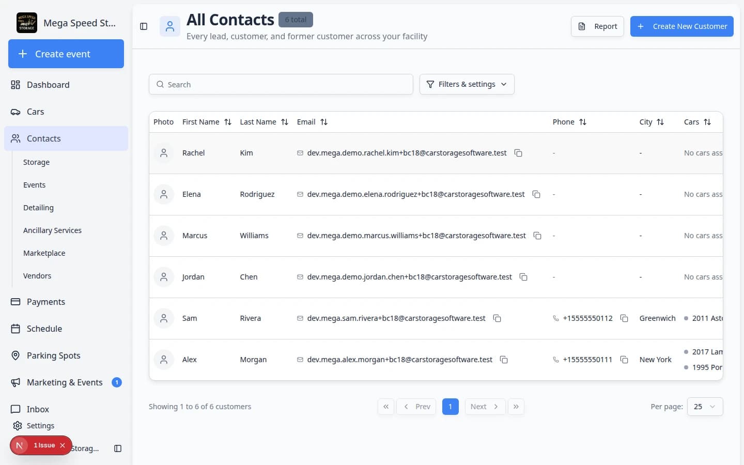Viewport: 744px width, 465px height.
Task: Click the Next page button
Action: (485, 407)
